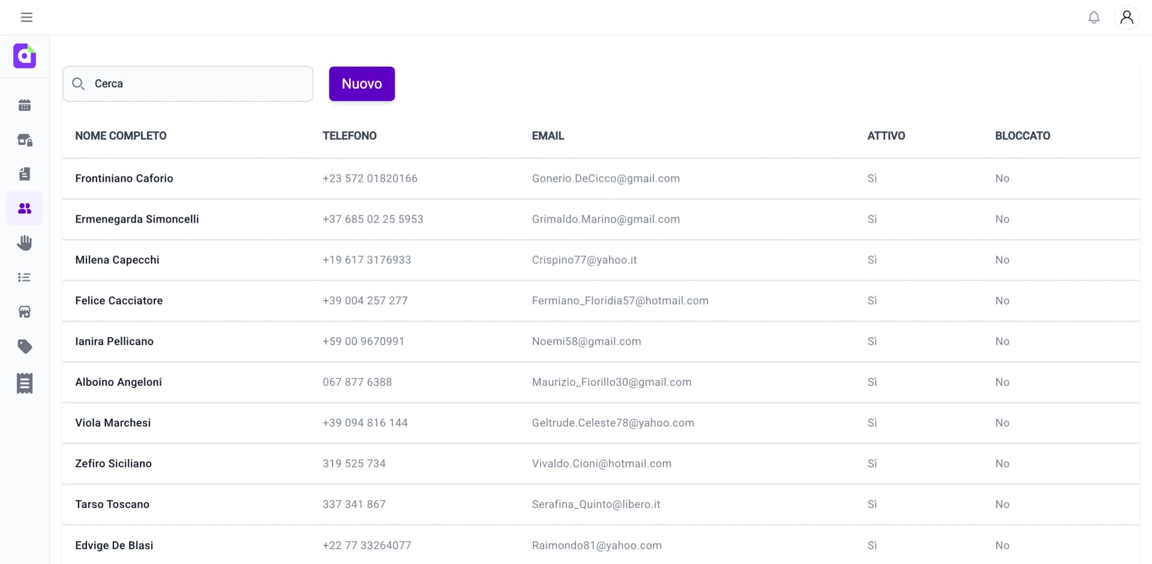Click the purple app logo
Viewport: 1152px width, 564px height.
point(25,56)
